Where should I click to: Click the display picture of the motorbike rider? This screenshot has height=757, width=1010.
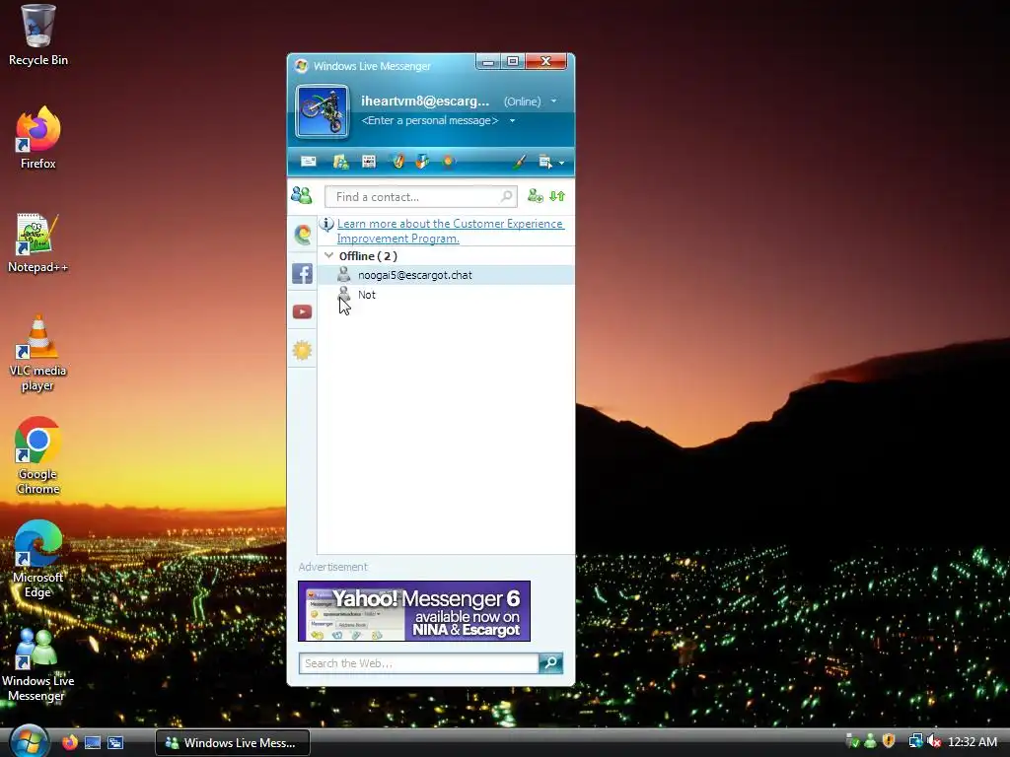click(323, 111)
